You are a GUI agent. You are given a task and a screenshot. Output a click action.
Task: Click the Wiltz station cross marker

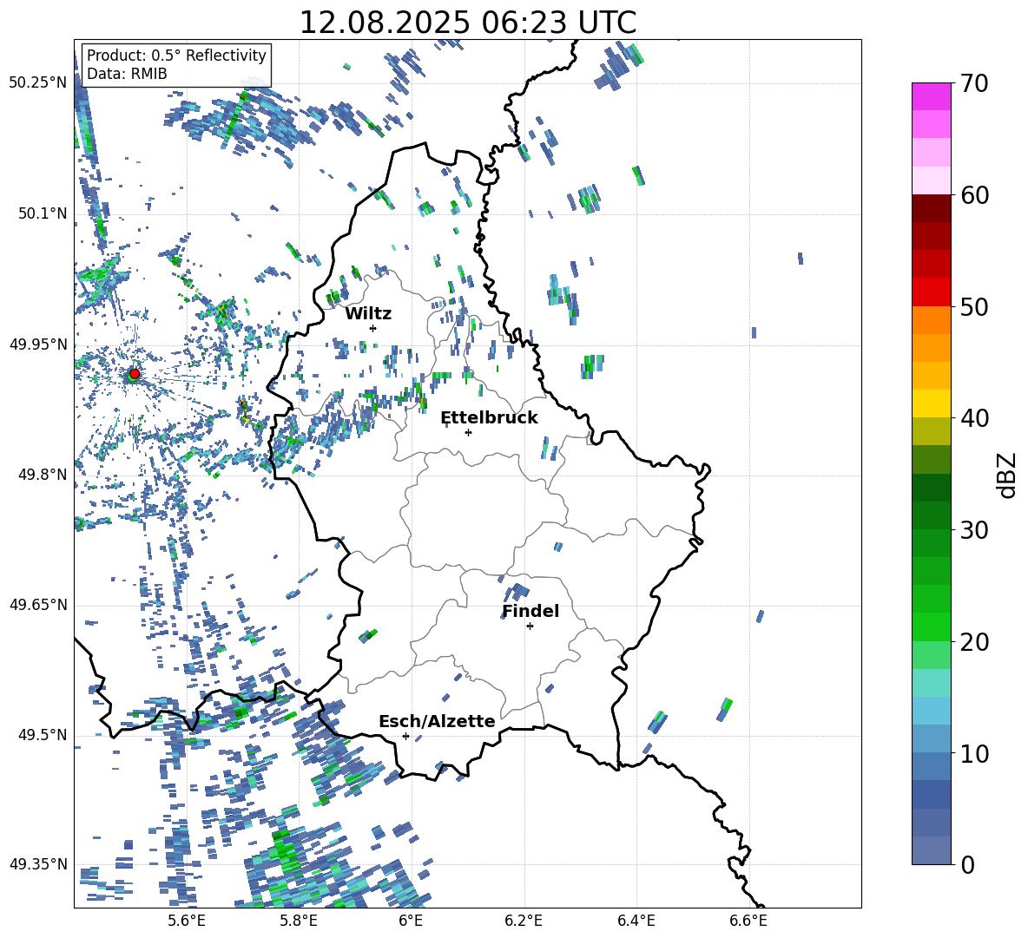click(373, 328)
